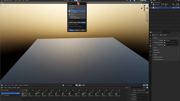The height and width of the screenshot is (101, 180).
Task: Select Scene Collection in outliner
Action: [157, 3]
